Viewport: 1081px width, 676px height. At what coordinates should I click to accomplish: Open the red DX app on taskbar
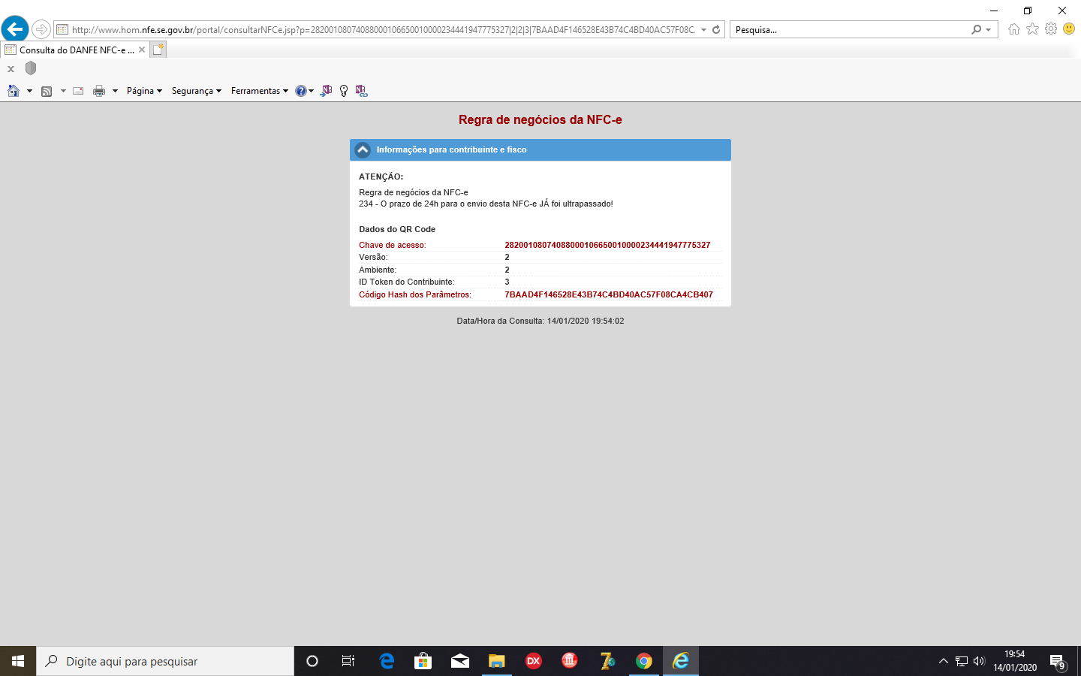(534, 661)
